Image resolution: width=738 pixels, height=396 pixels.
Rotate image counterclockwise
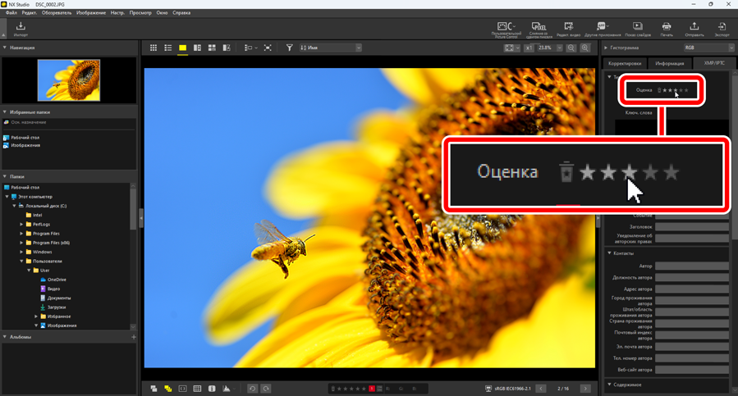click(253, 388)
